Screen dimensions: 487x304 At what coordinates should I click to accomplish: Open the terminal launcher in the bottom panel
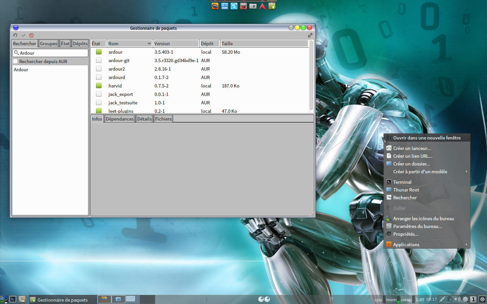(x=13, y=299)
